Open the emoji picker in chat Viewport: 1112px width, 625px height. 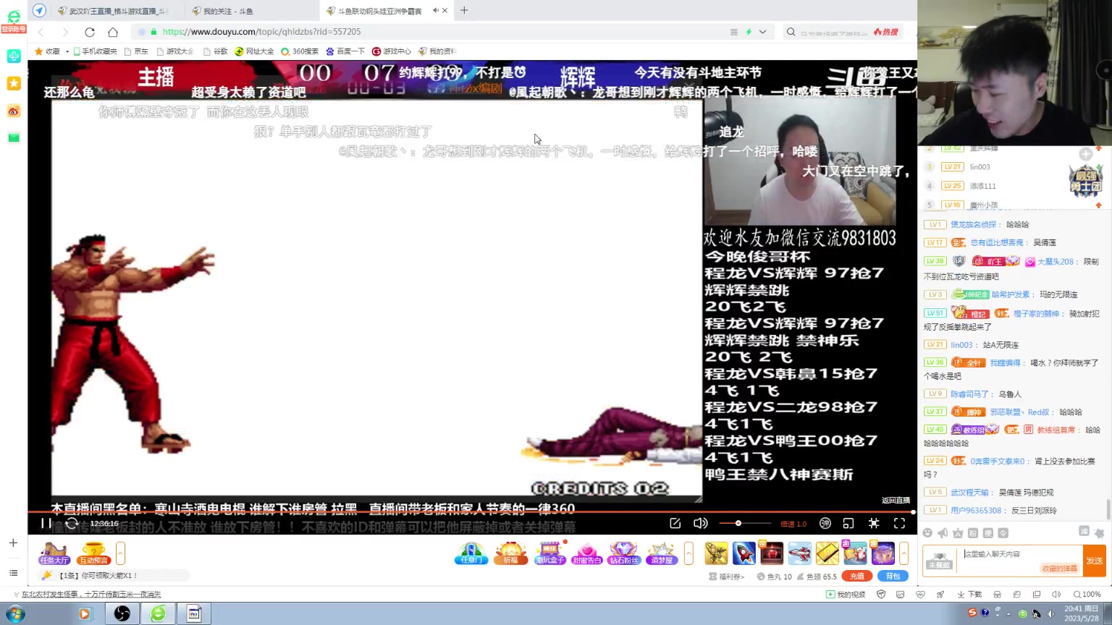pos(927,533)
